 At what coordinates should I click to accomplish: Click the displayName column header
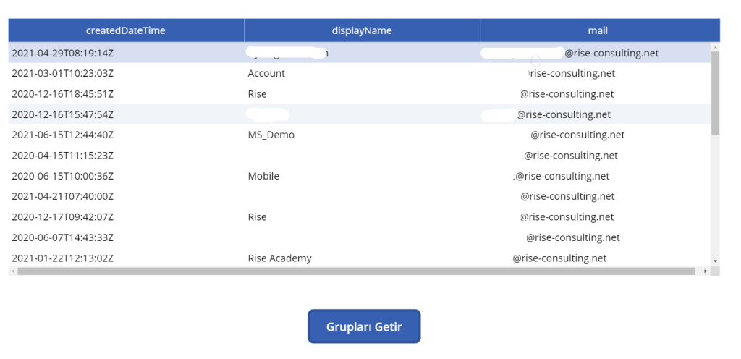pyautogui.click(x=362, y=30)
